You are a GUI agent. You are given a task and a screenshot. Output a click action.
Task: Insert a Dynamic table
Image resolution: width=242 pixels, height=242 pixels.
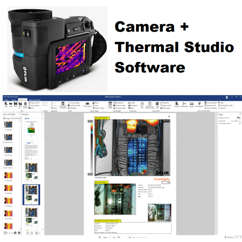(119, 105)
